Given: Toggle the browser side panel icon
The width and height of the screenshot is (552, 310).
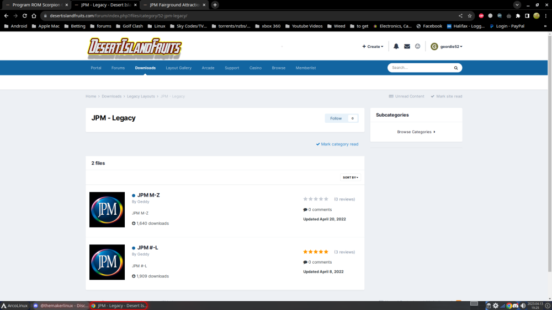Looking at the screenshot, I should pyautogui.click(x=527, y=16).
